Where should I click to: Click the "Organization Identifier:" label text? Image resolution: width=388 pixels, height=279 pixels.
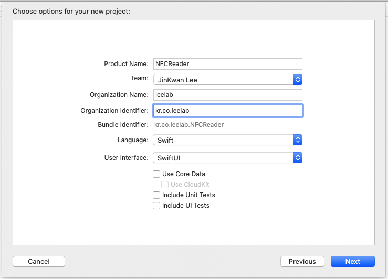pyautogui.click(x=114, y=111)
